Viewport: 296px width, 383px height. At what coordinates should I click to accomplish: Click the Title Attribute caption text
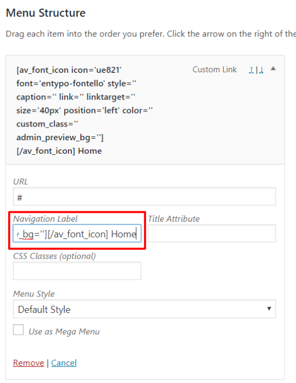pyautogui.click(x=174, y=219)
